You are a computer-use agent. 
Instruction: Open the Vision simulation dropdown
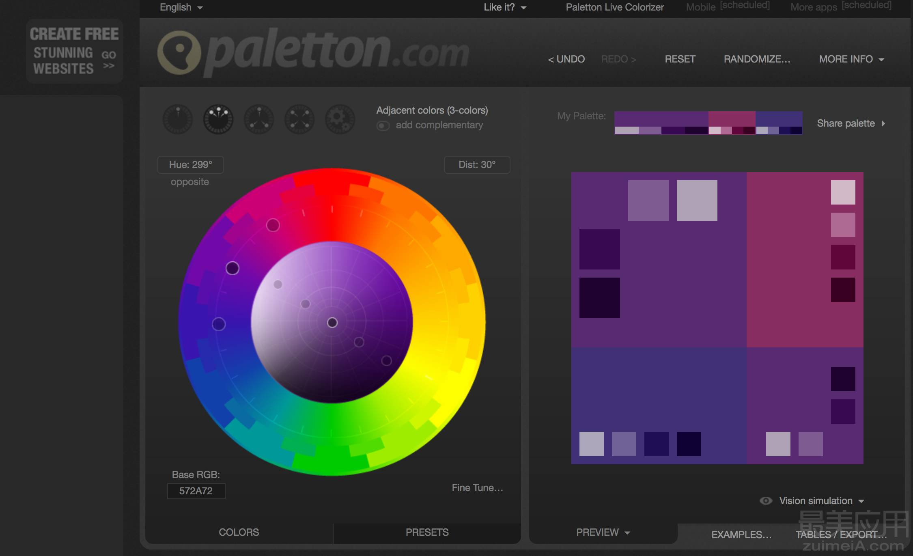822,500
